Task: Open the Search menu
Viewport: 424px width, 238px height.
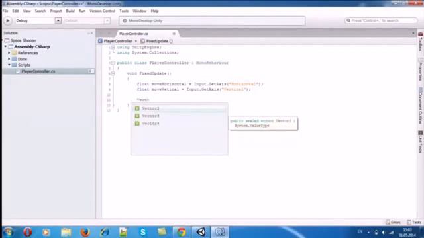Action: coord(40,11)
